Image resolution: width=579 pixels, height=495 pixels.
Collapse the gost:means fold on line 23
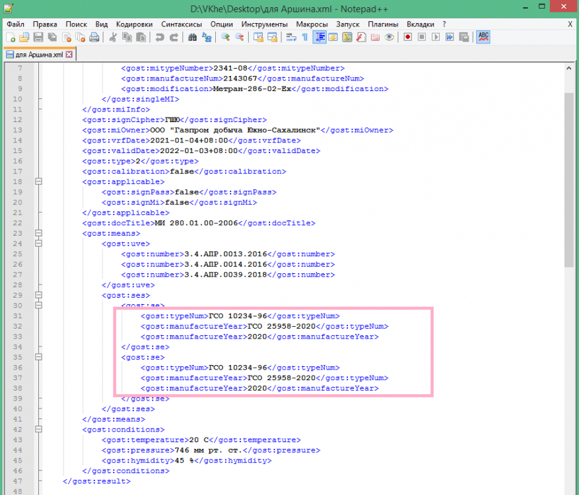tap(38, 233)
